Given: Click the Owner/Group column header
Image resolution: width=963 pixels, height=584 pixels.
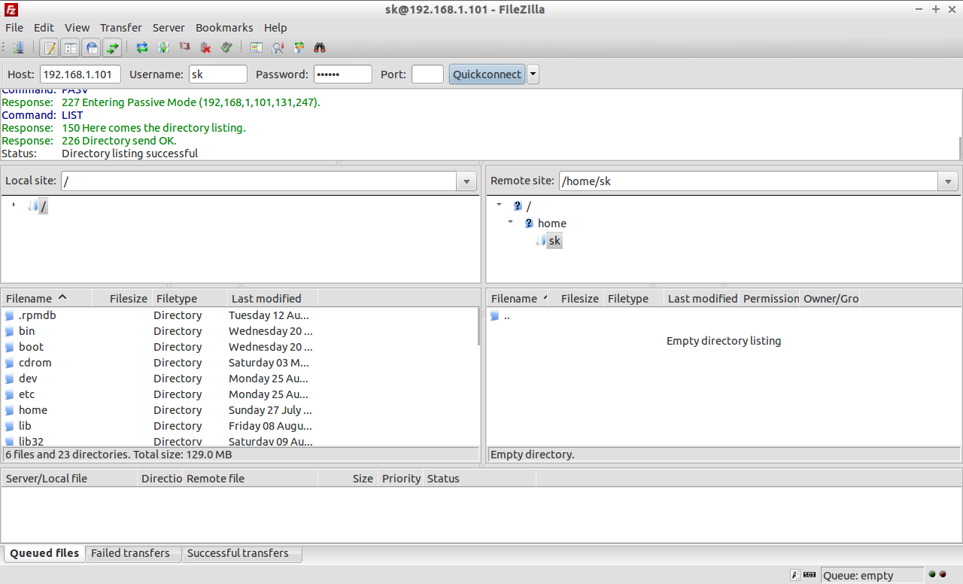Looking at the screenshot, I should [831, 299].
